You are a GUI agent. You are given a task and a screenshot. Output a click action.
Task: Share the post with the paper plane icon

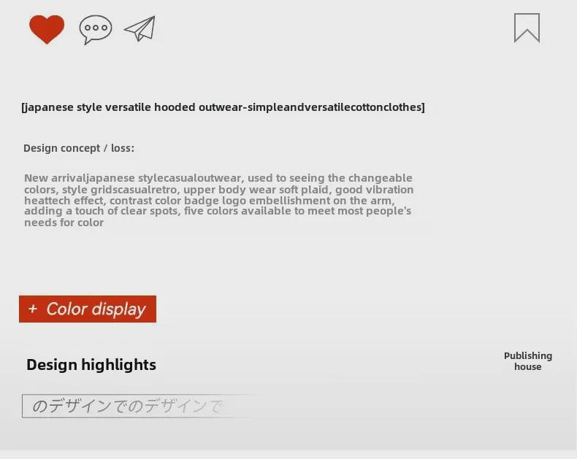pos(140,29)
